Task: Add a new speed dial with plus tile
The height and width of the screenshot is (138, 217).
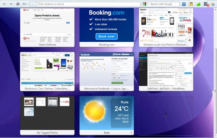Action: tap(166, 116)
